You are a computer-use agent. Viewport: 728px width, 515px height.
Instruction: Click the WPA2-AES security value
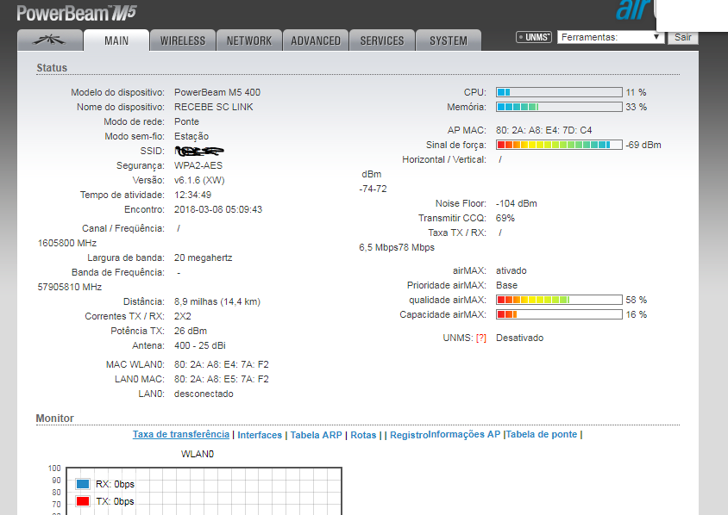coord(198,165)
